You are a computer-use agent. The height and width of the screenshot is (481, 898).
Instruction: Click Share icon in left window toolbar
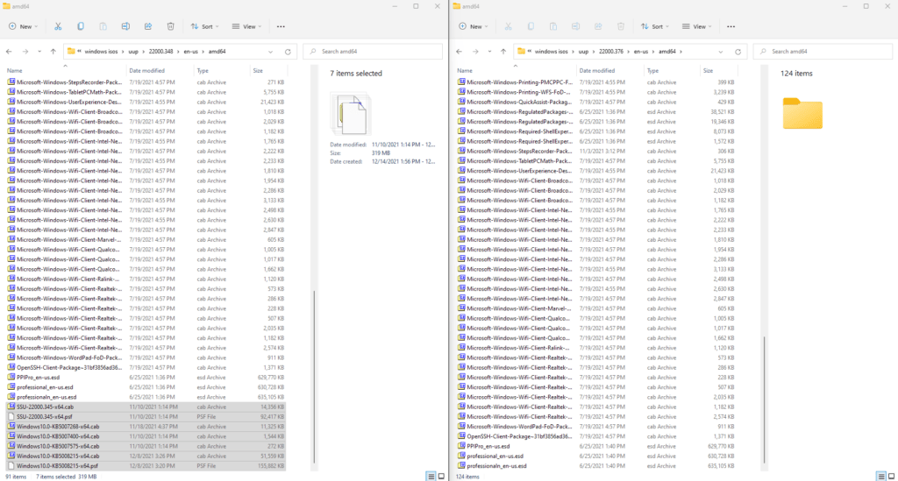coord(147,26)
